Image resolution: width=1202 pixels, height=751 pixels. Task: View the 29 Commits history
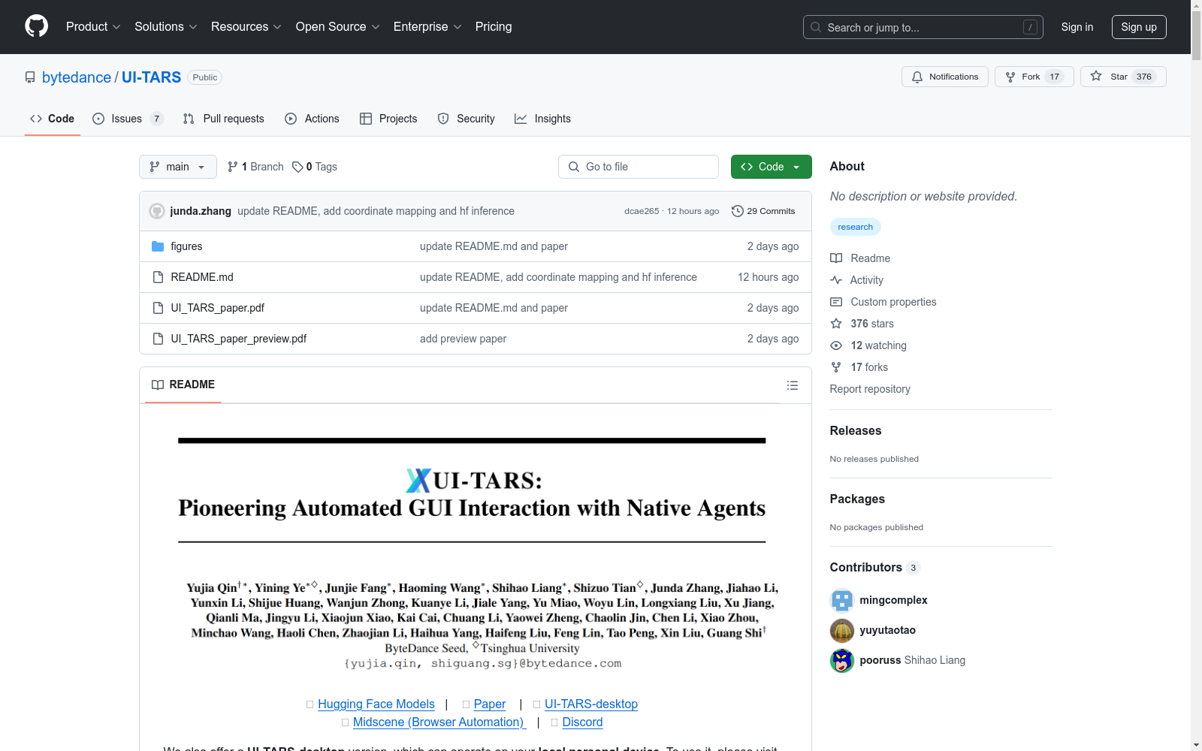click(763, 211)
